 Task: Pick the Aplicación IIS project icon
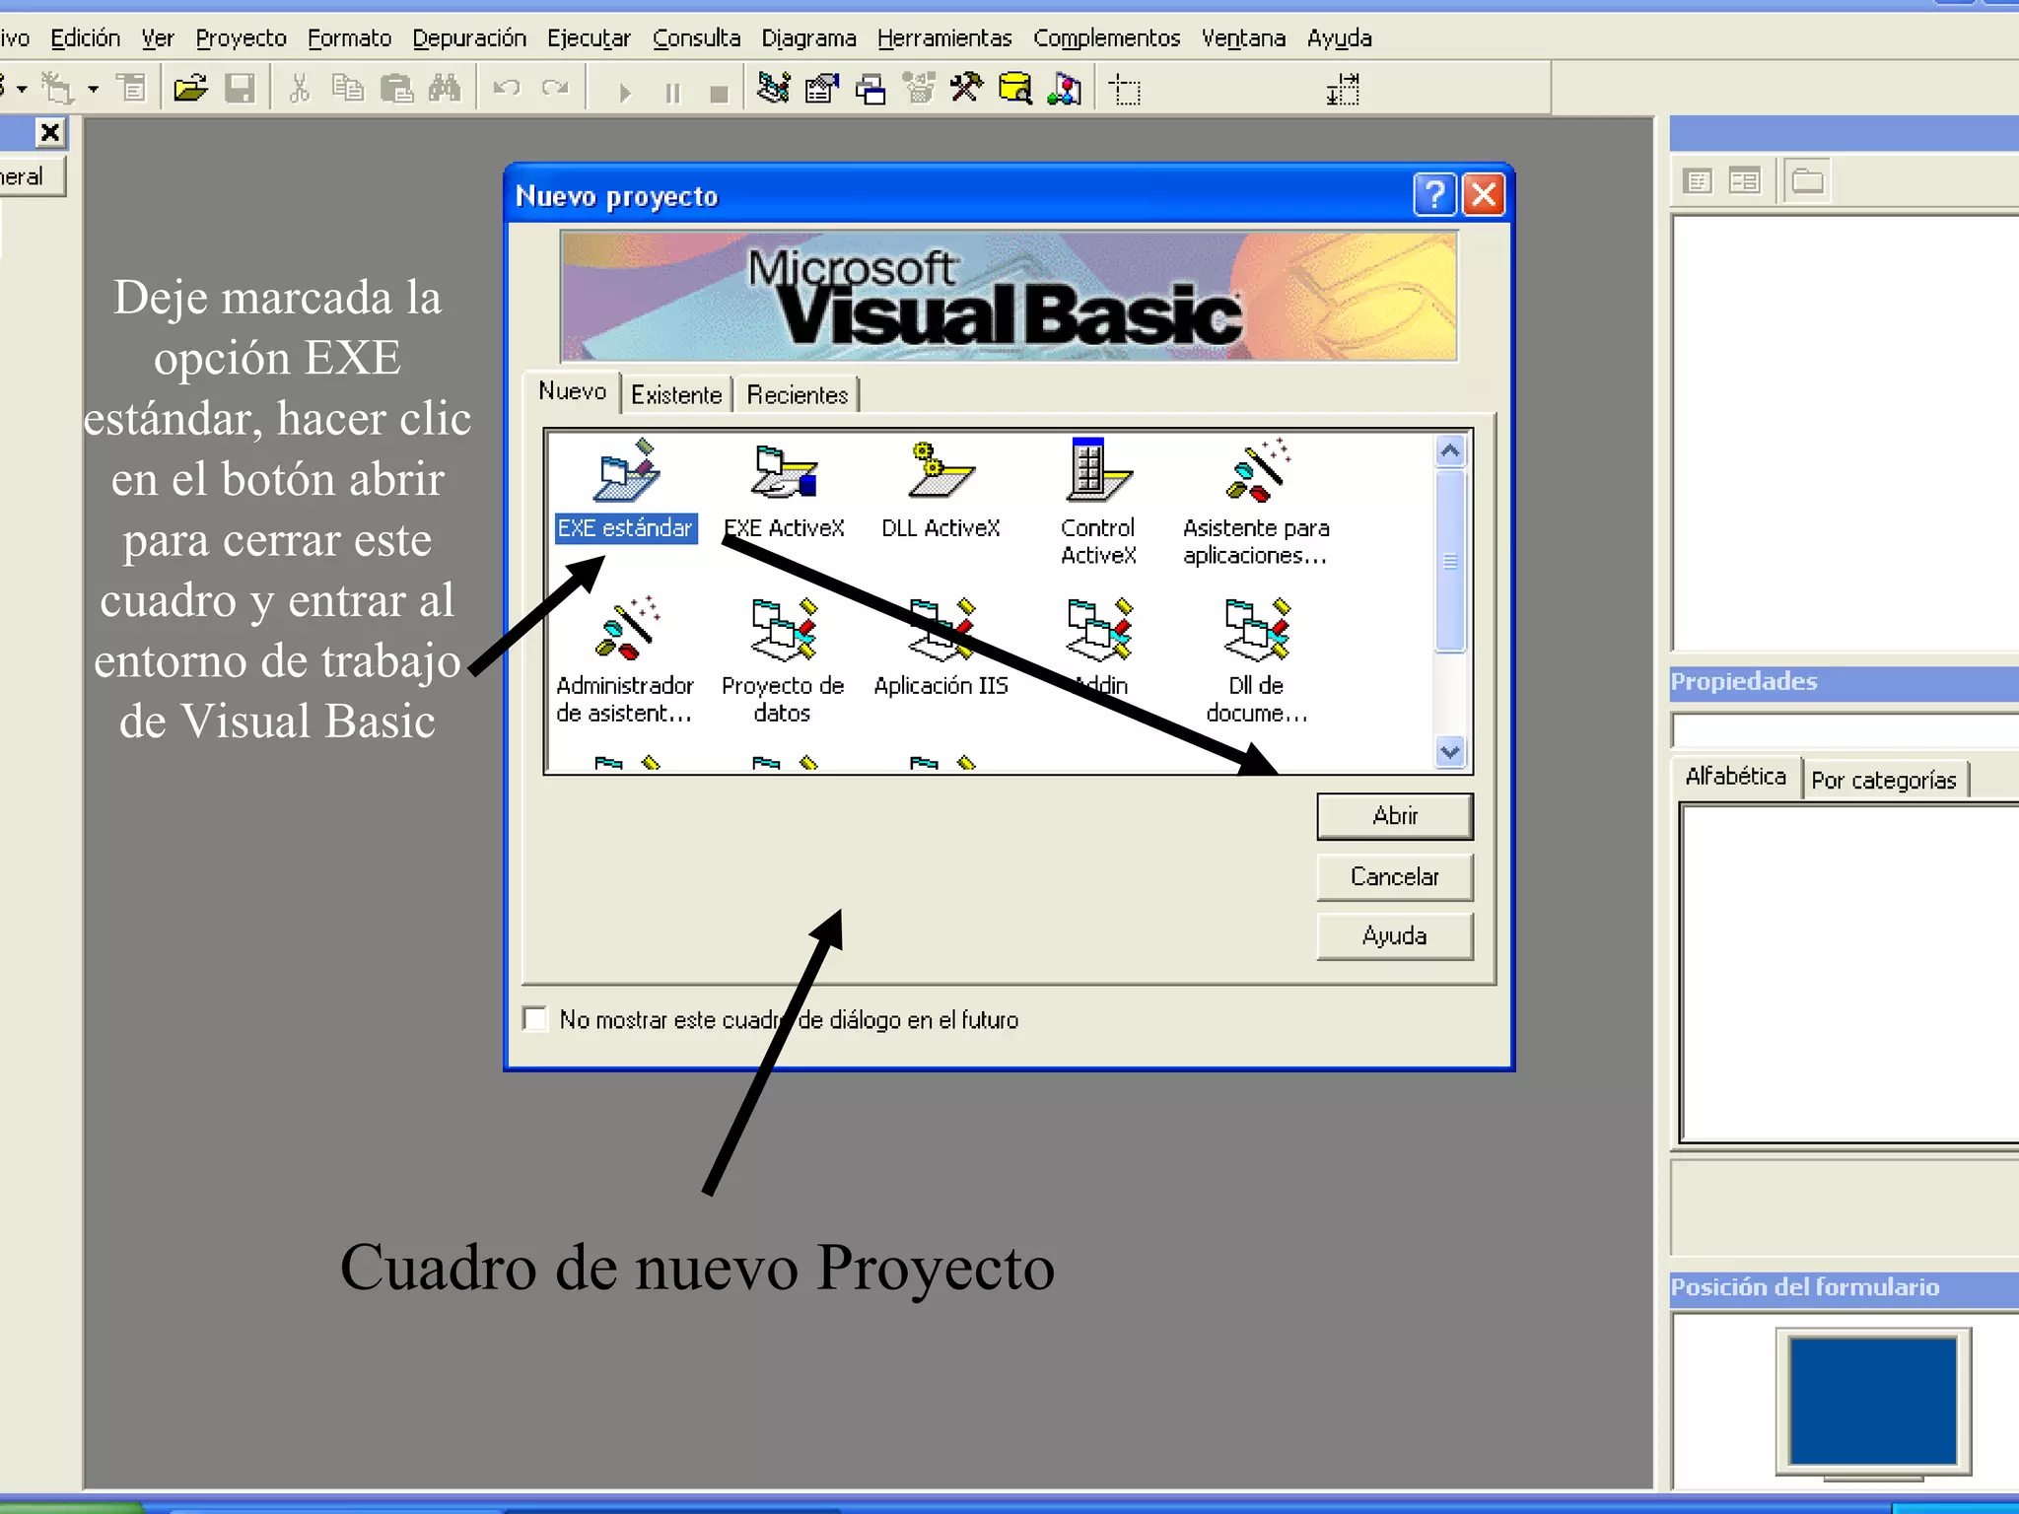(x=940, y=648)
